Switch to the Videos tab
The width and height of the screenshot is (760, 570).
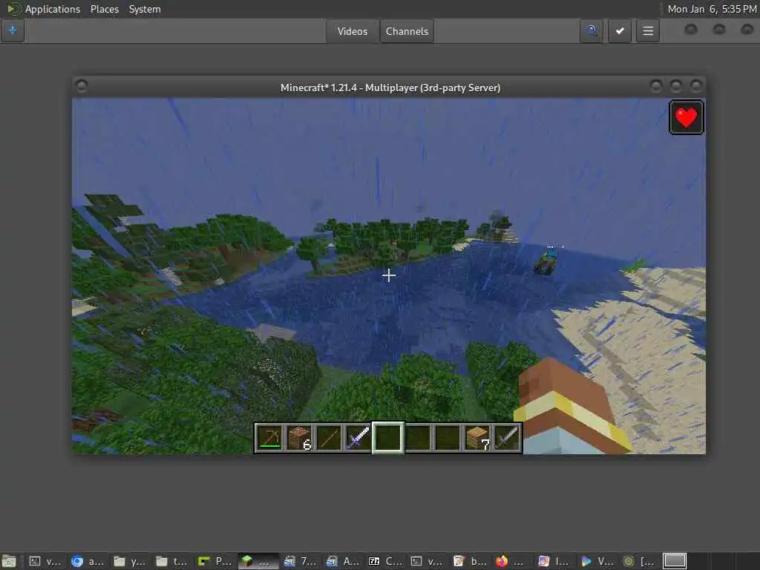point(353,31)
